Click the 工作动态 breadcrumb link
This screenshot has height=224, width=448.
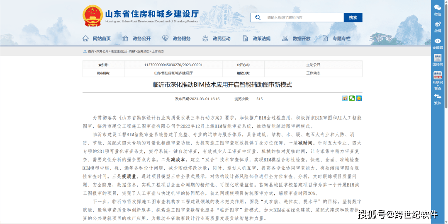click(158, 51)
